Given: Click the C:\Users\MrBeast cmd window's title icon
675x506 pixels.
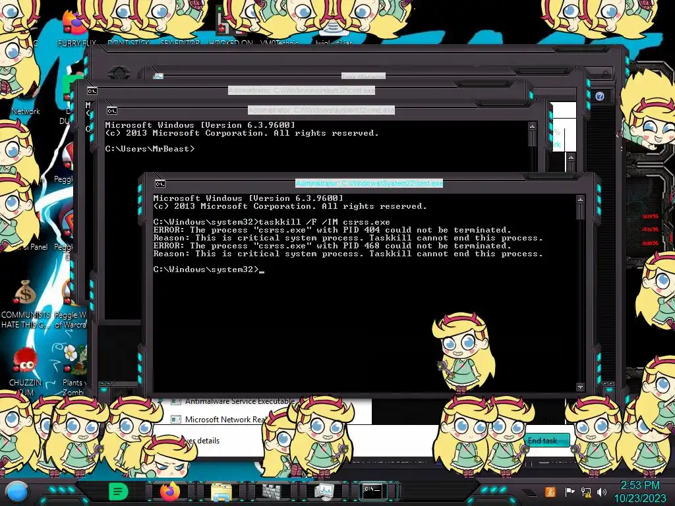Looking at the screenshot, I should tap(111, 111).
